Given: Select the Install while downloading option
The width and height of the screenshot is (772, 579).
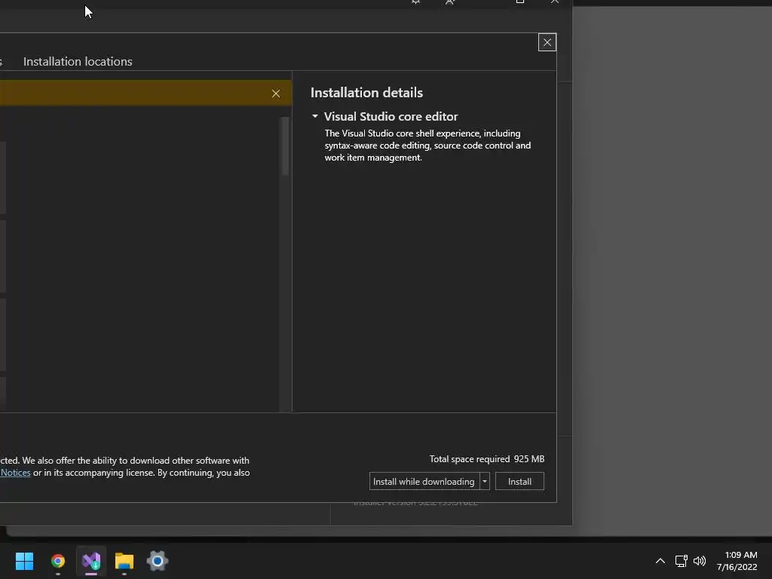Looking at the screenshot, I should (424, 481).
